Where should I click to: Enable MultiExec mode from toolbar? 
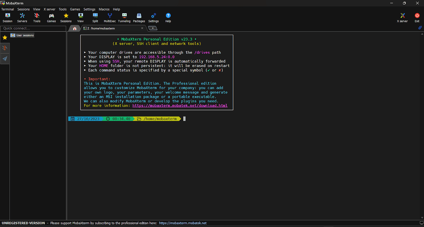(x=110, y=18)
